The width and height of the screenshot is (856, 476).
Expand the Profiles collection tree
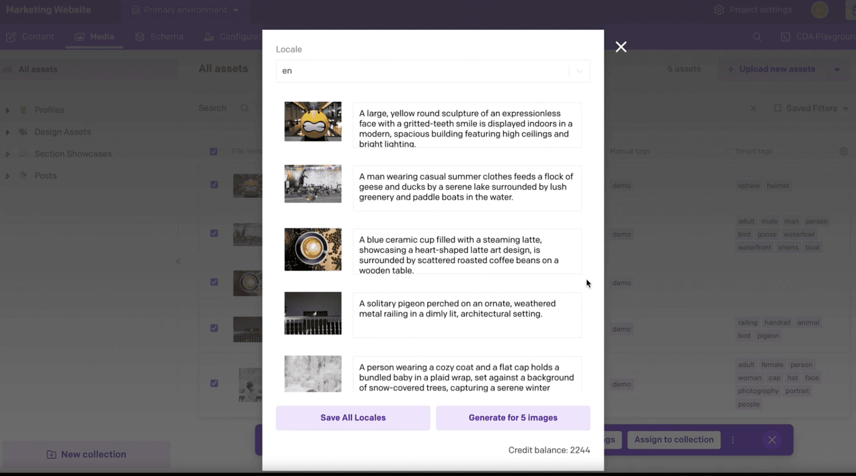[7, 110]
